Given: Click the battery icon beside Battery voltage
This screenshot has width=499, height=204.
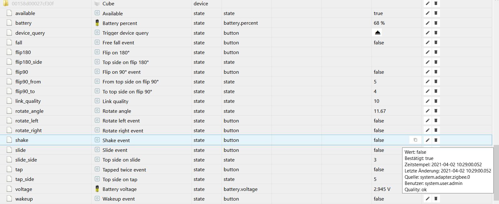Looking at the screenshot, I should [x=97, y=189].
